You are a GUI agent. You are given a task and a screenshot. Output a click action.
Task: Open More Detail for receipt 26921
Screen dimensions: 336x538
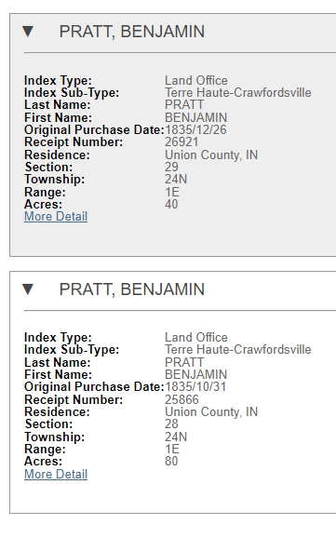point(56,217)
